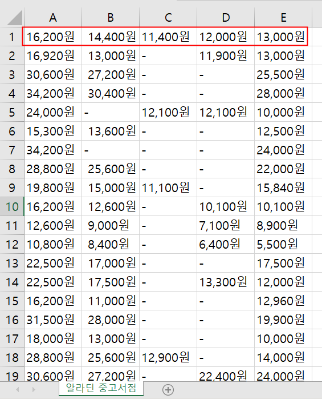Click cell B1 with 14,400원
This screenshot has width=322, height=399.
[111, 37]
